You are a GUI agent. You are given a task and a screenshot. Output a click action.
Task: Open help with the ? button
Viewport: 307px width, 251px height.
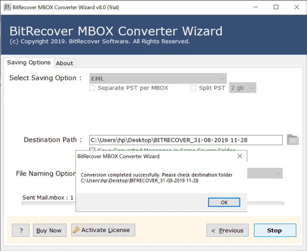coord(21,230)
